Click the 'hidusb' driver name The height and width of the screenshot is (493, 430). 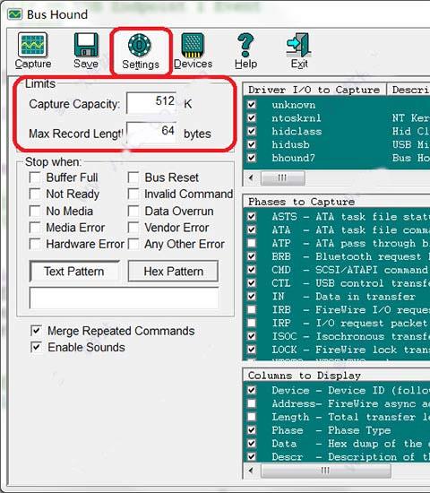[290, 144]
